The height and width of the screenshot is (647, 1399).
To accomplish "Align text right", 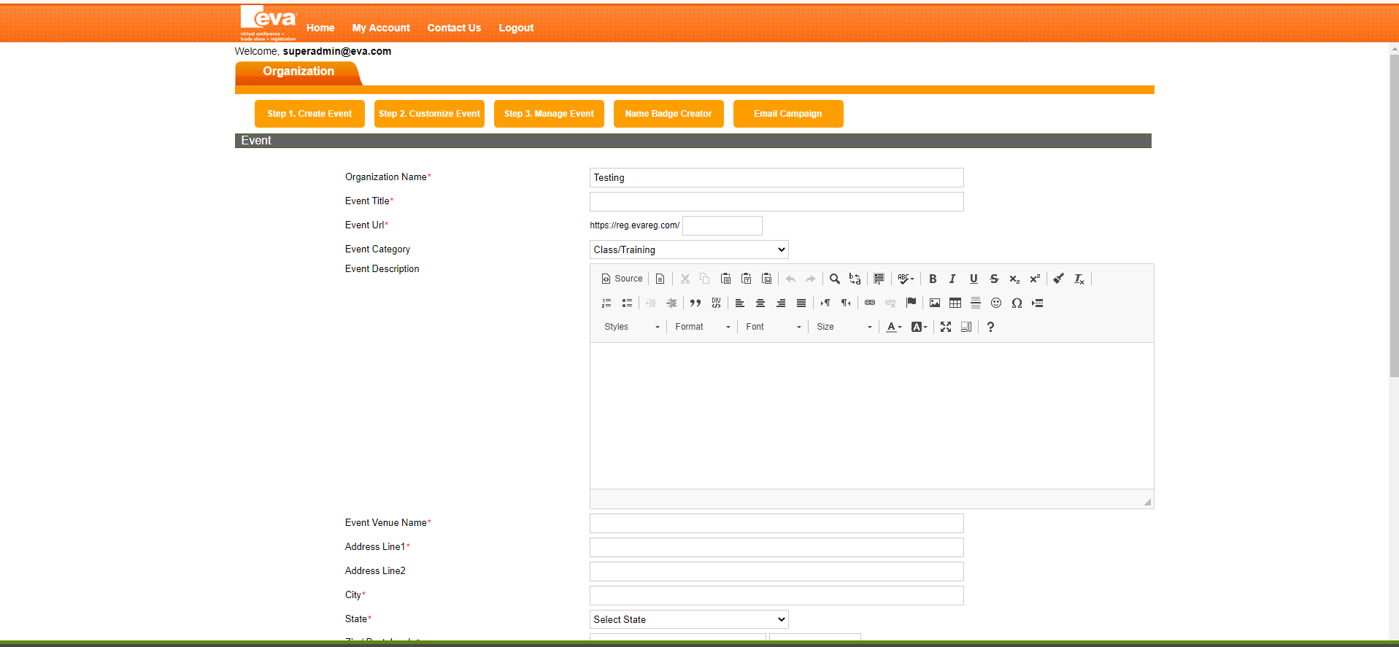I will pyautogui.click(x=781, y=303).
